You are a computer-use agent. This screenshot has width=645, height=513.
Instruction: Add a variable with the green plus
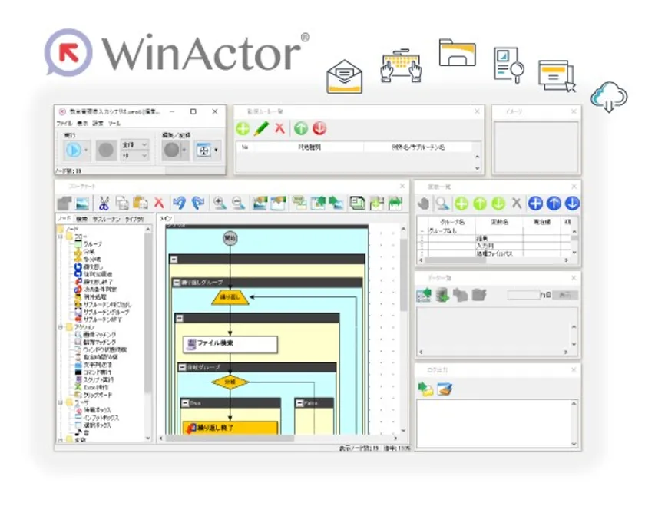pyautogui.click(x=461, y=204)
